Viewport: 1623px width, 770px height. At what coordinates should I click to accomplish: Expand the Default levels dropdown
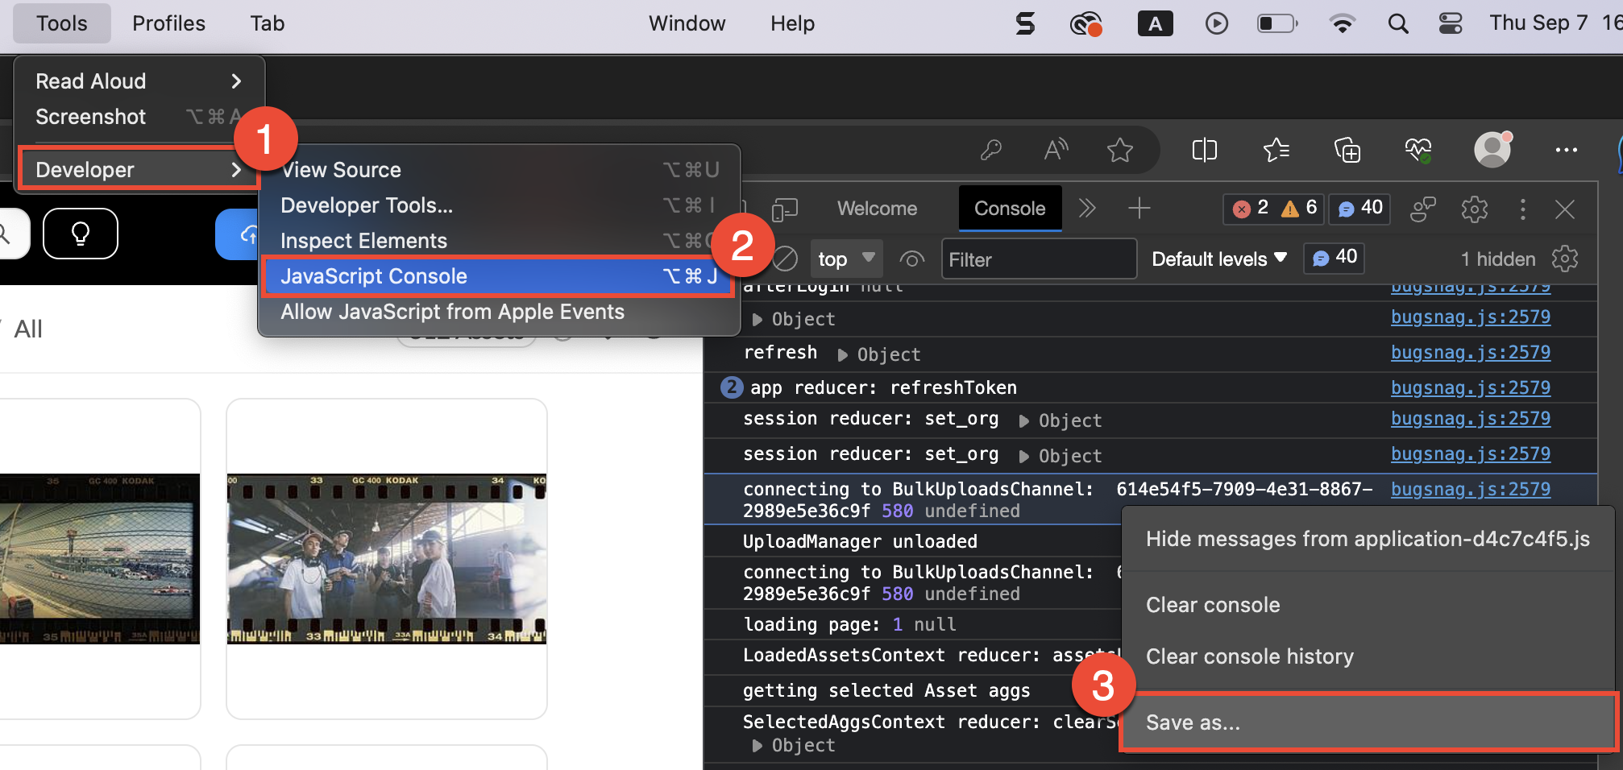pos(1218,259)
